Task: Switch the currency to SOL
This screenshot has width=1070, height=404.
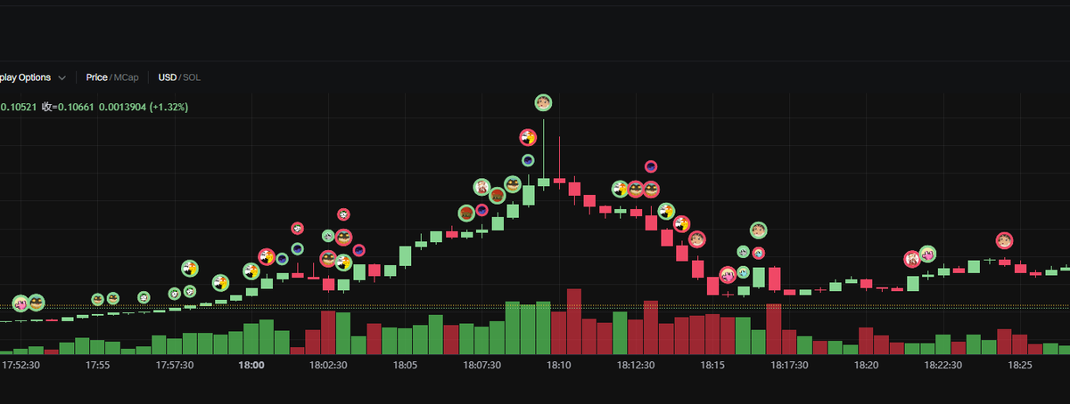Action: [x=192, y=77]
